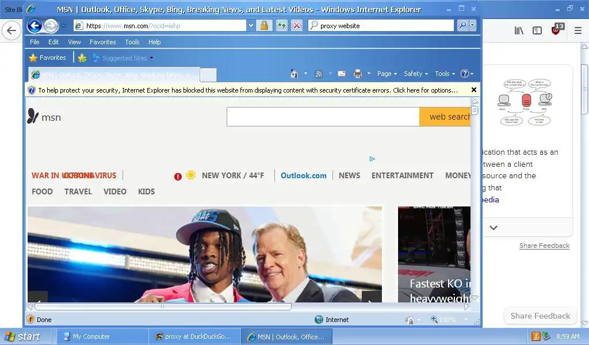Click the security shield icon in information bar

tap(32, 90)
